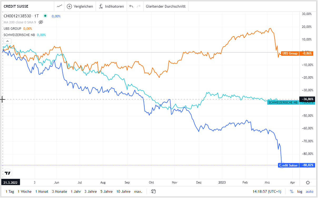Click the undo arrow in toolbar
Screen dimensions: 318x198
[131, 6]
